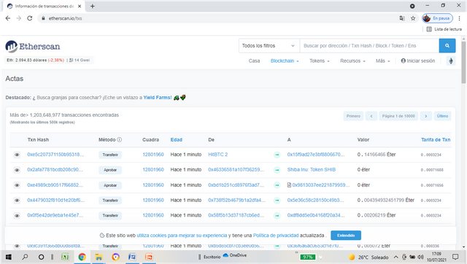Screen dimensions: 467x264
Task: Open Lista de lectura
Action: click(444, 29)
